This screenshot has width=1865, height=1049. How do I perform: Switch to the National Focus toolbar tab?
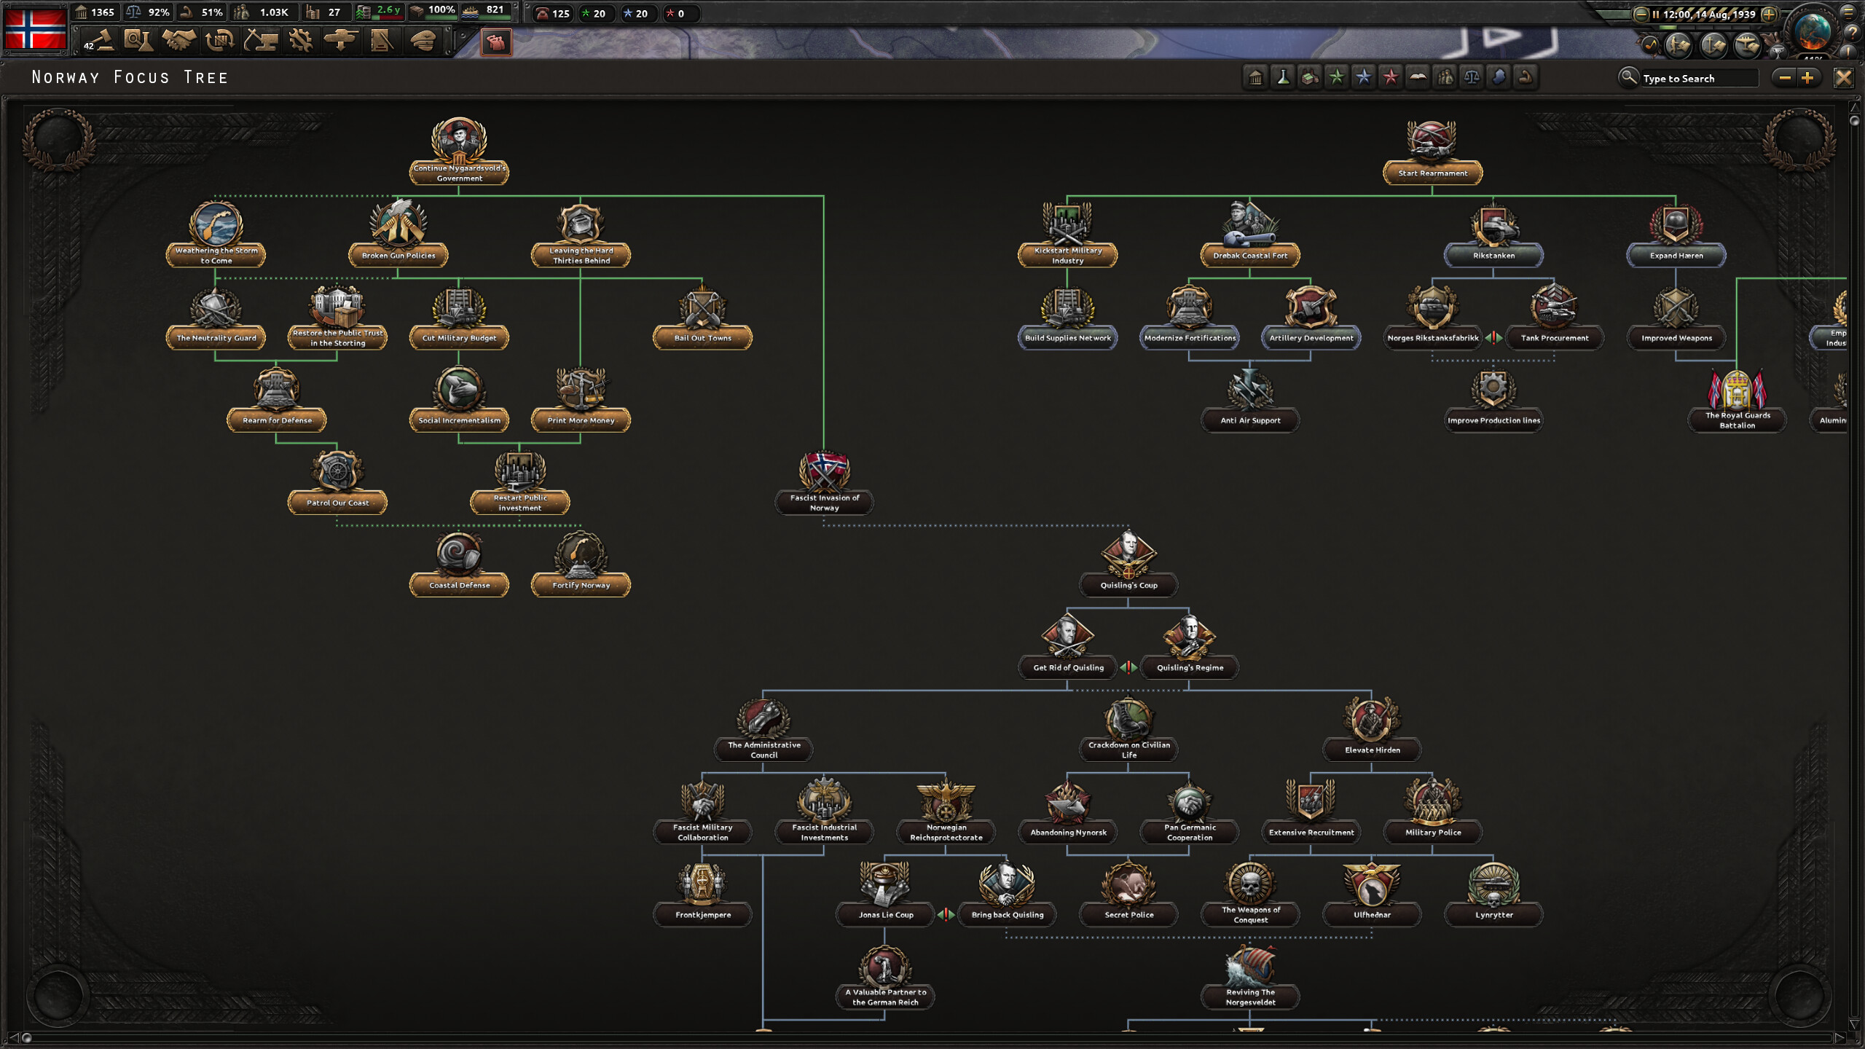[x=498, y=42]
